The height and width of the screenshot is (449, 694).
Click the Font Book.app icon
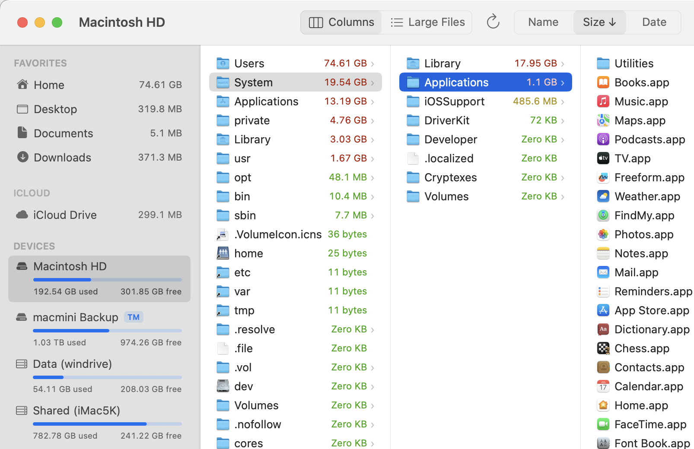[603, 443]
